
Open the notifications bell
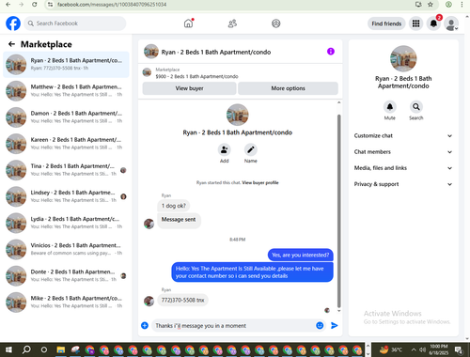[433, 23]
